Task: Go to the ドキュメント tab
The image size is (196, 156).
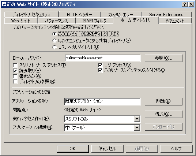Action: tap(175, 21)
